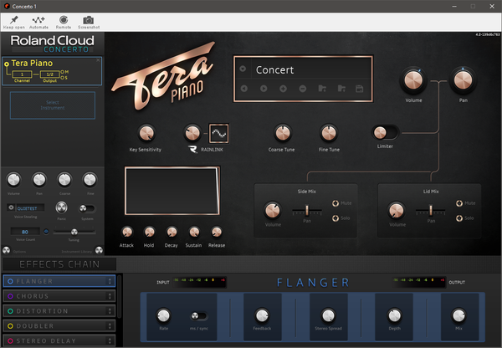Click the Side Mix Pan slider
Image resolution: width=502 pixels, height=348 pixels.
click(x=307, y=210)
